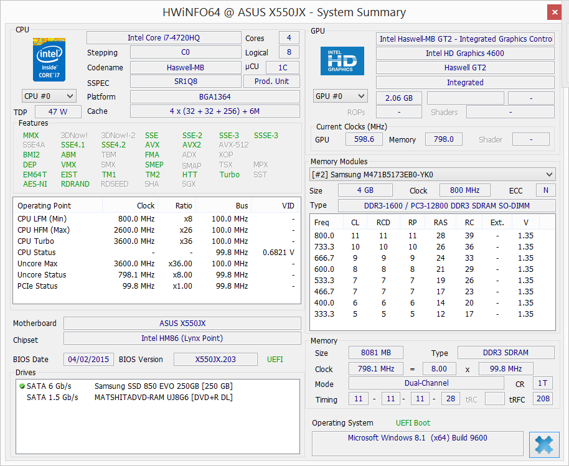
Task: Click the green SATA 6 Gb/s drive status icon
Action: (x=22, y=386)
